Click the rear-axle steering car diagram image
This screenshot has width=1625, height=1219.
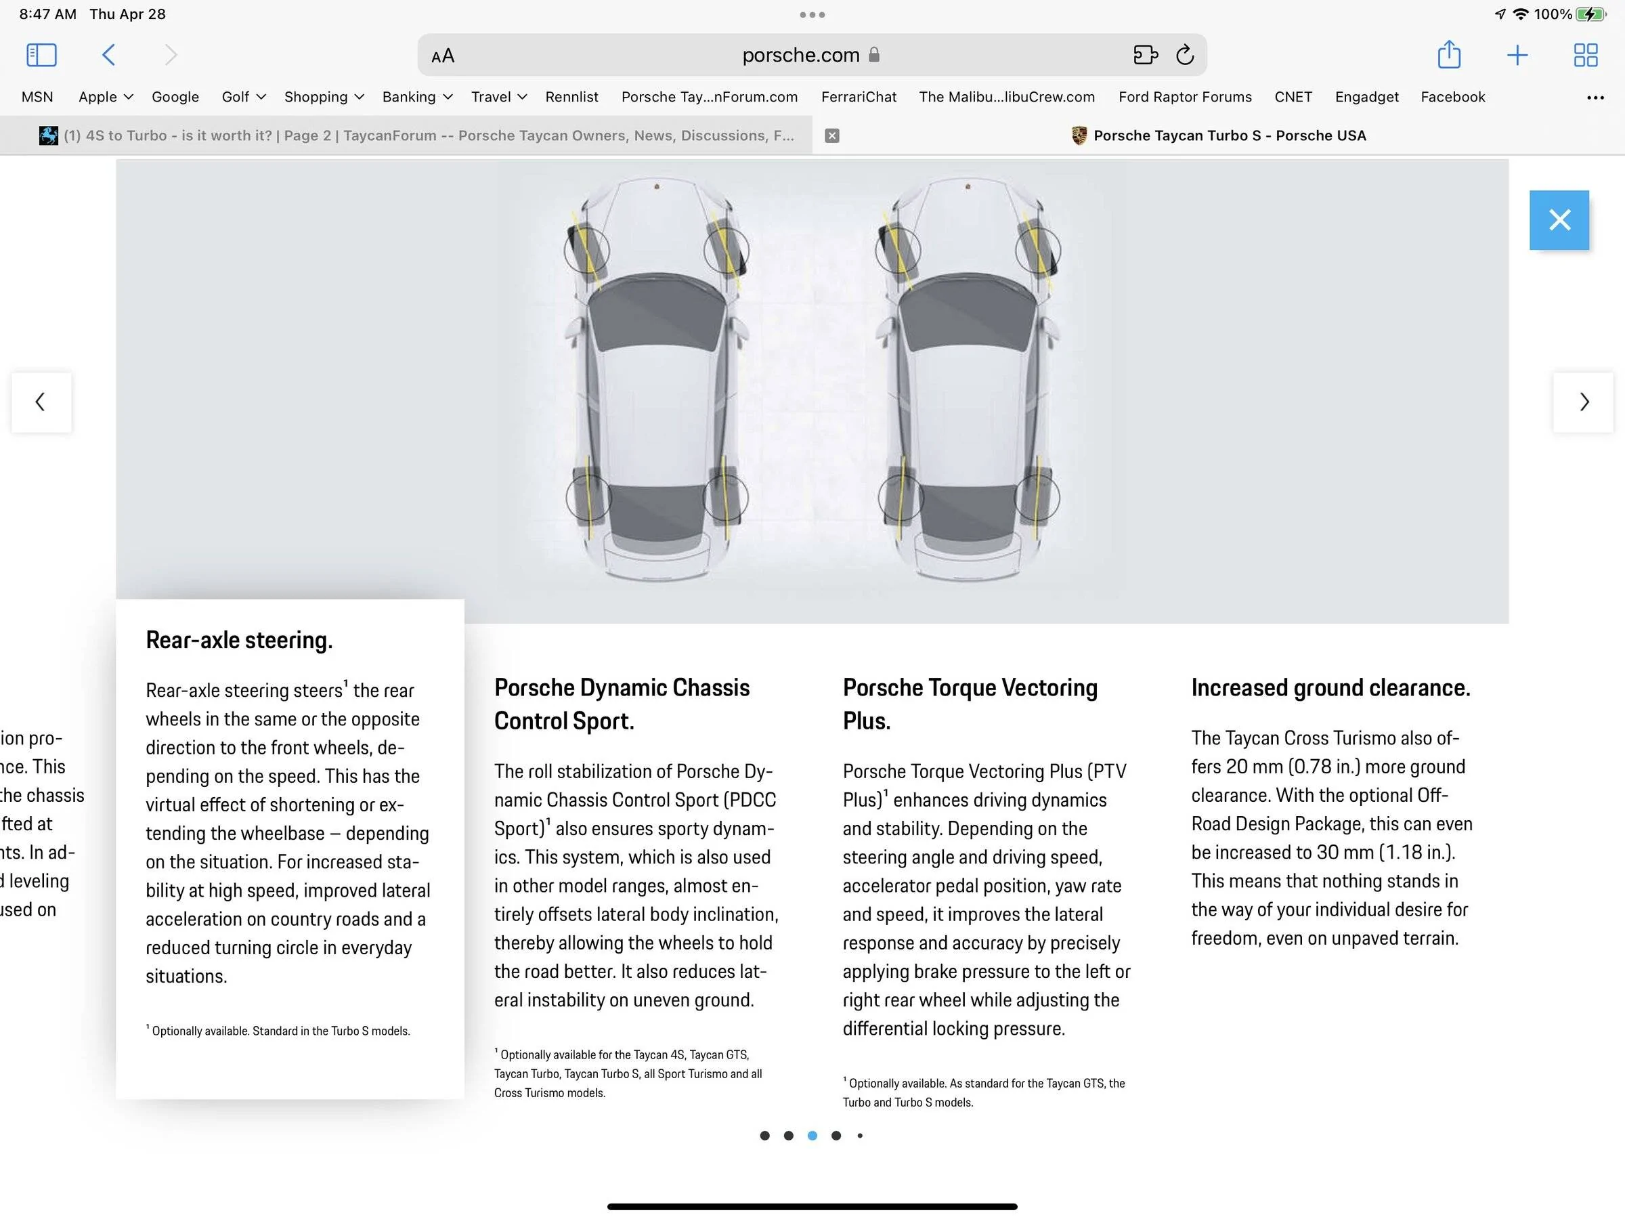pos(812,391)
